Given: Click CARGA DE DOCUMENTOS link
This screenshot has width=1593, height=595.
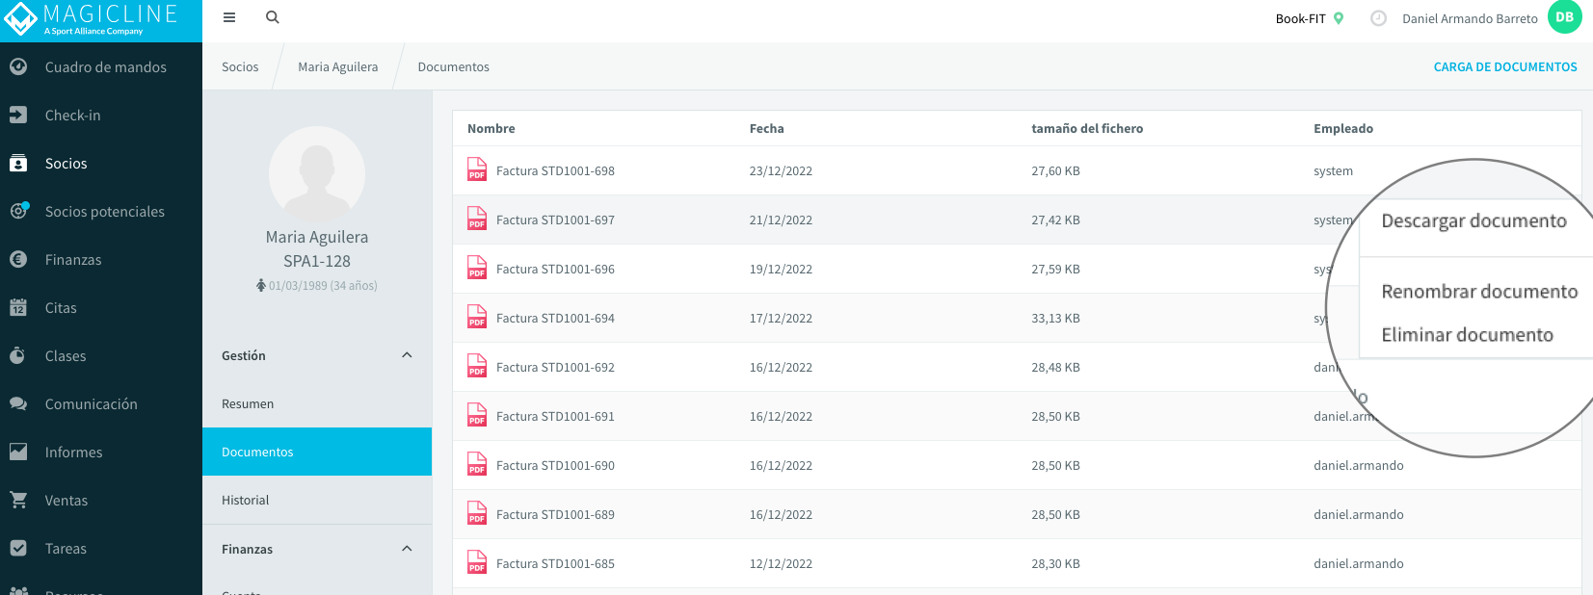Looking at the screenshot, I should point(1505,66).
